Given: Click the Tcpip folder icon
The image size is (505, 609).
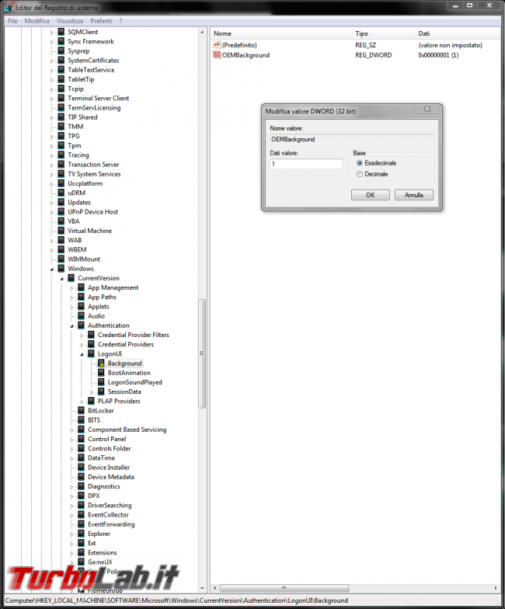Looking at the screenshot, I should click(61, 89).
